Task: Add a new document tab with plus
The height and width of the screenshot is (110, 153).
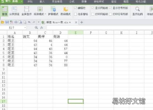Action: [82, 22]
